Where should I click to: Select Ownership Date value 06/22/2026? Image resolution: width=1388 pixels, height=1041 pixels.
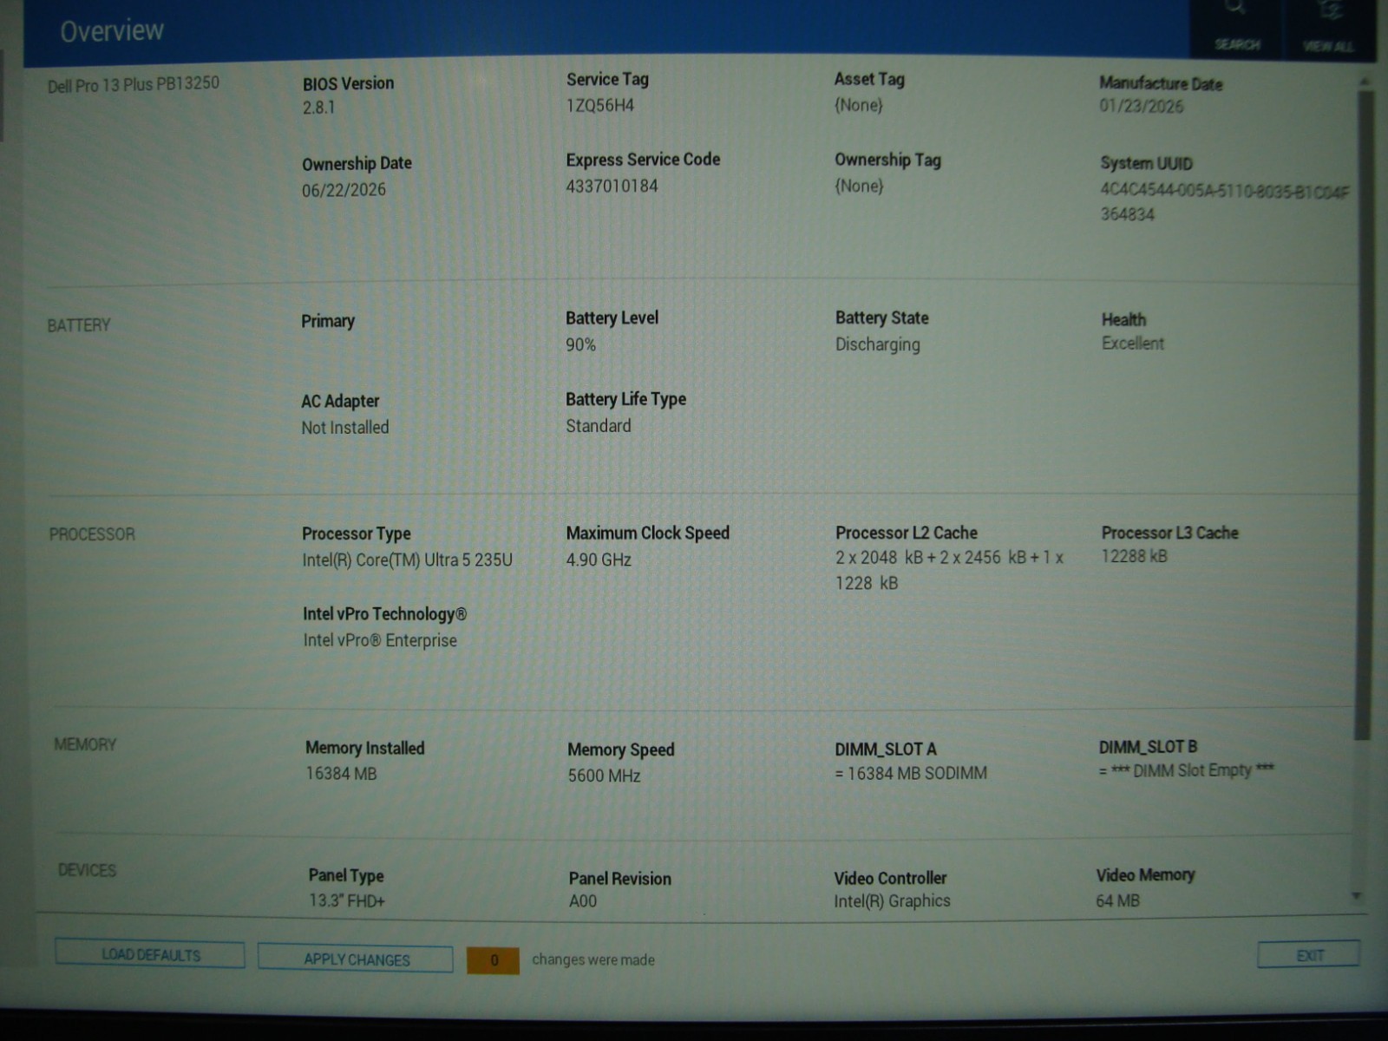point(344,189)
